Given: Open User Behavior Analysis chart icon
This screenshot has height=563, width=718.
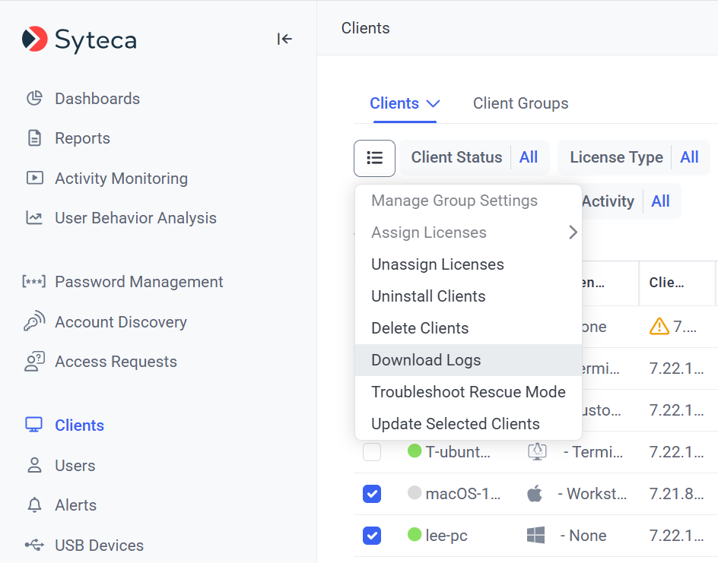Looking at the screenshot, I should tap(34, 218).
